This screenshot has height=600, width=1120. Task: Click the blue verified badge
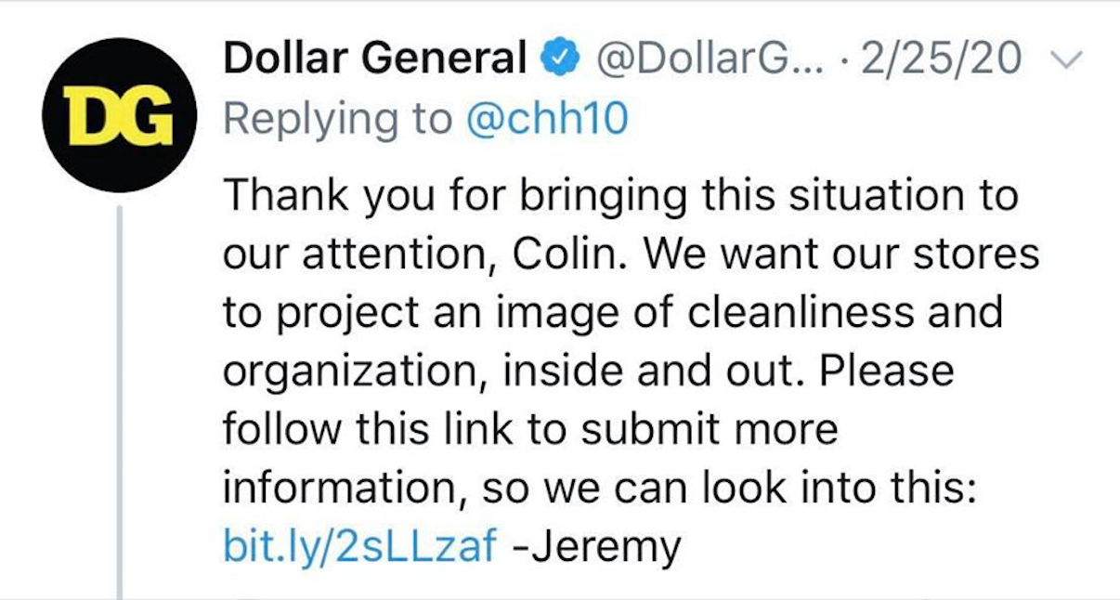[x=563, y=60]
